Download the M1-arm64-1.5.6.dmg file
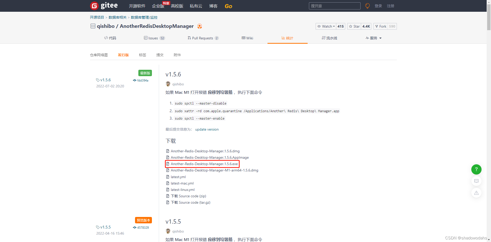491x242 pixels. click(x=215, y=170)
